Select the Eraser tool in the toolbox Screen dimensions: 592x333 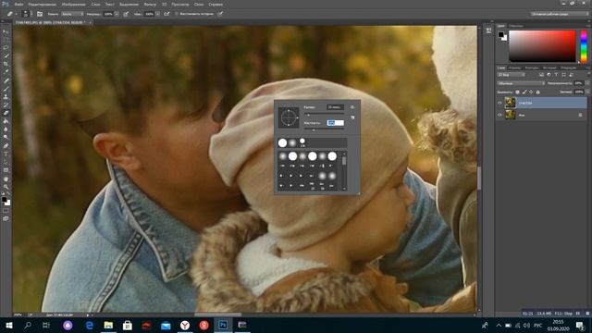point(6,113)
